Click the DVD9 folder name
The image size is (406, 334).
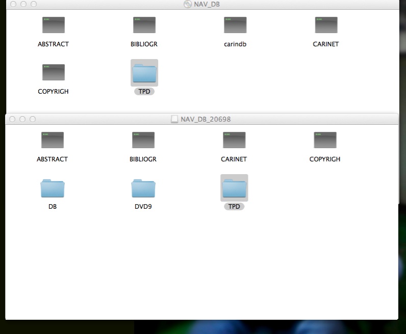(x=143, y=207)
